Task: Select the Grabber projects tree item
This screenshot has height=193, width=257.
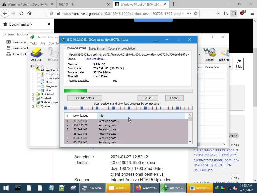Action: pos(50,102)
